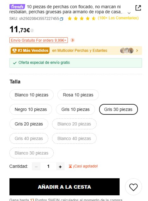Image resolution: width=148 pixels, height=201 pixels.
Task: Click the best sellers product thumbnails
Action: [x=127, y=51]
